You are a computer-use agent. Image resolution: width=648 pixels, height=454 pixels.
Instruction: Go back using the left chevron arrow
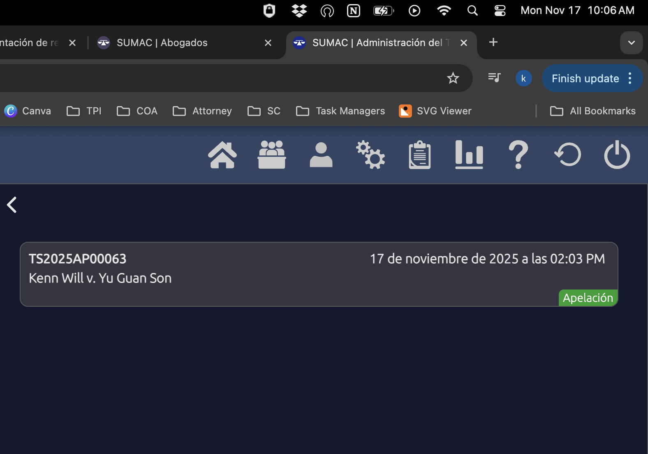12,205
